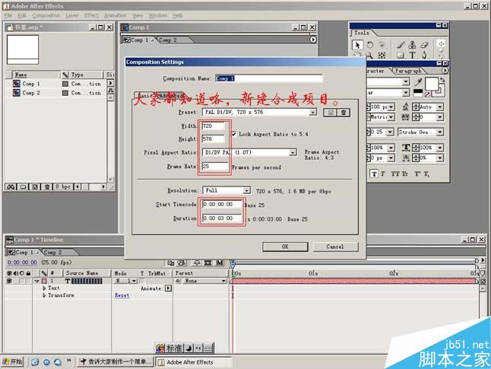Toggle the preserve transparency box on layer 1
Viewport: 491px width, 369px height.
pos(142,281)
